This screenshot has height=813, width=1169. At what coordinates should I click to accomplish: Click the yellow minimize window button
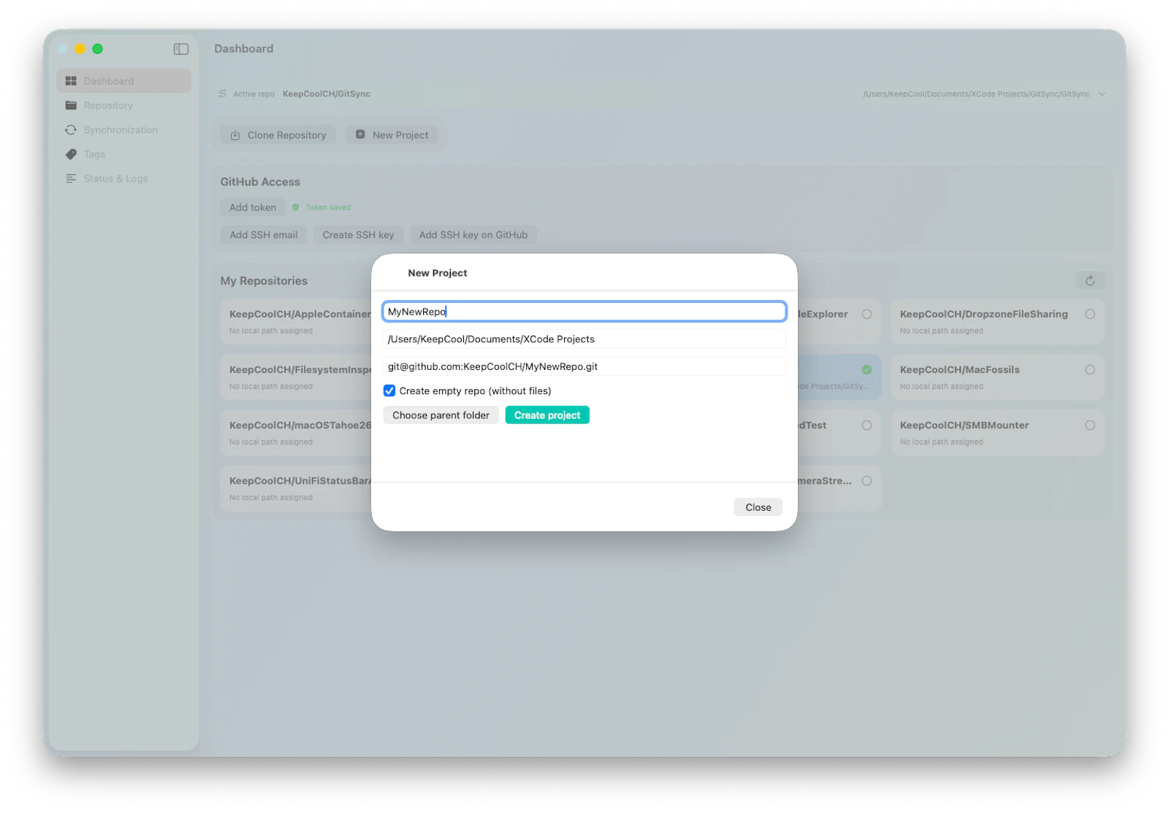click(x=80, y=49)
